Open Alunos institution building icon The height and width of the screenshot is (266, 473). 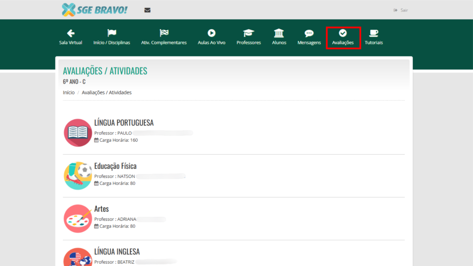pyautogui.click(x=279, y=33)
